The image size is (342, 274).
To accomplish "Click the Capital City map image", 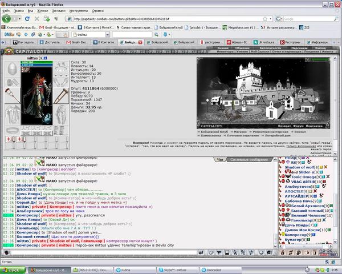I will click(263, 93).
